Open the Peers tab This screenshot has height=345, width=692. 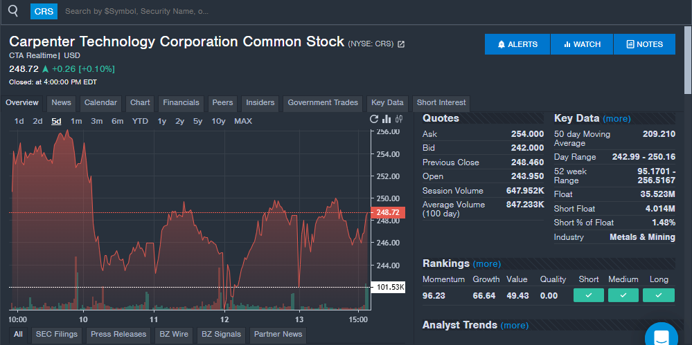click(x=222, y=102)
